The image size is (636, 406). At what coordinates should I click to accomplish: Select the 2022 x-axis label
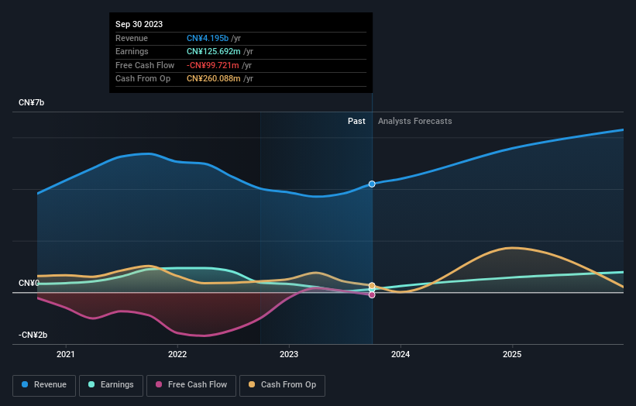(177, 355)
